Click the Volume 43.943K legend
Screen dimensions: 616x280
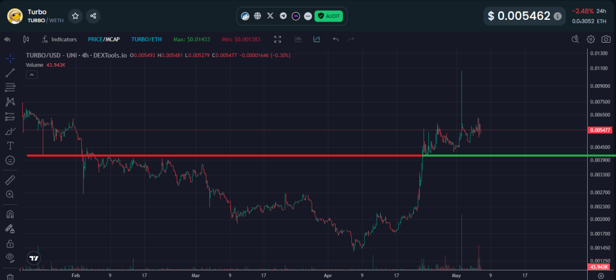tap(46, 65)
